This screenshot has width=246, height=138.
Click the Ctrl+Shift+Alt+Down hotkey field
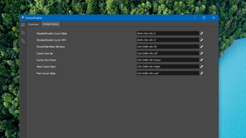tap(168, 60)
